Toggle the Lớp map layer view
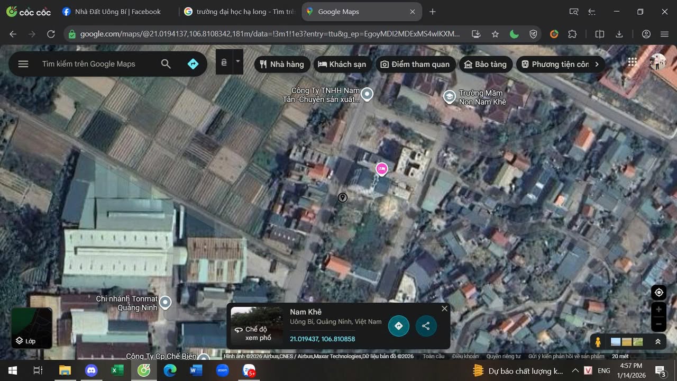This screenshot has width=677, height=381. click(31, 328)
